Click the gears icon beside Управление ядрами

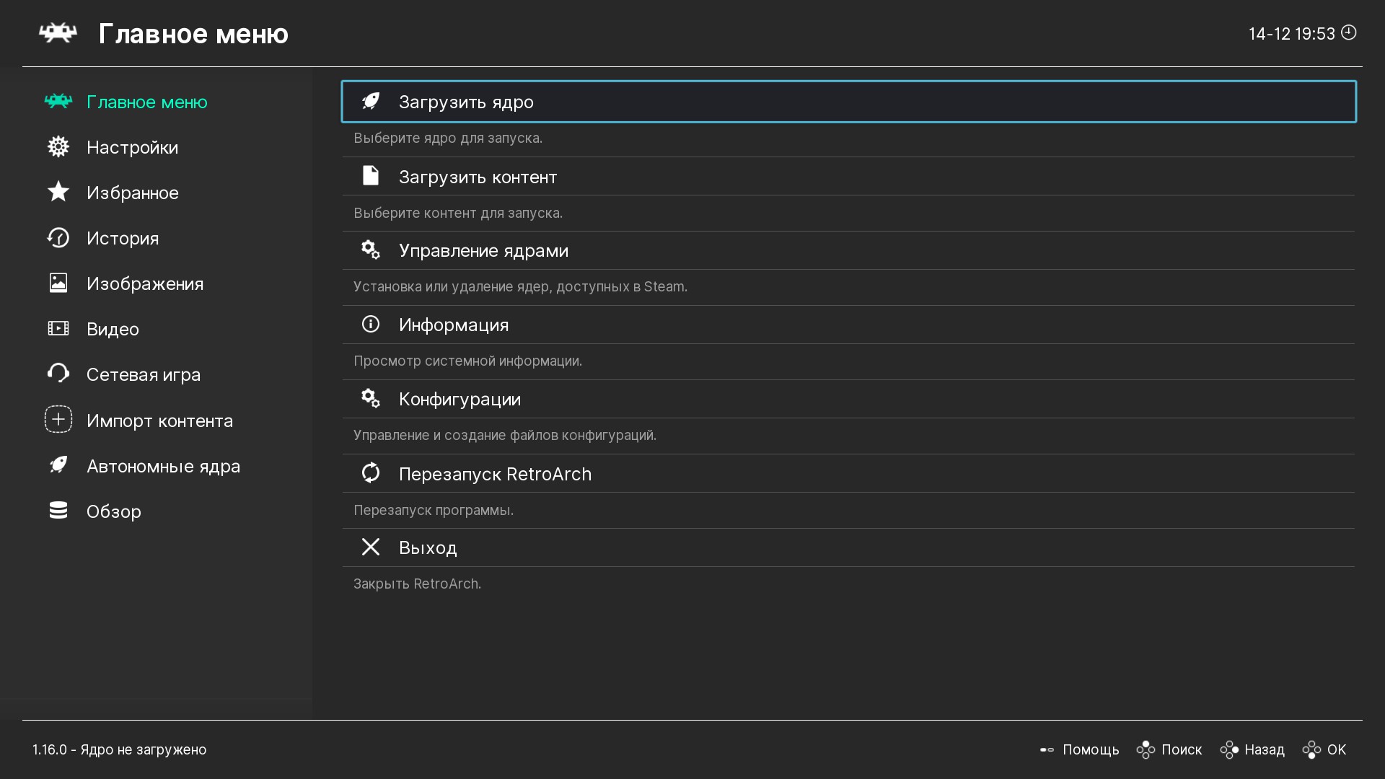[x=371, y=250]
